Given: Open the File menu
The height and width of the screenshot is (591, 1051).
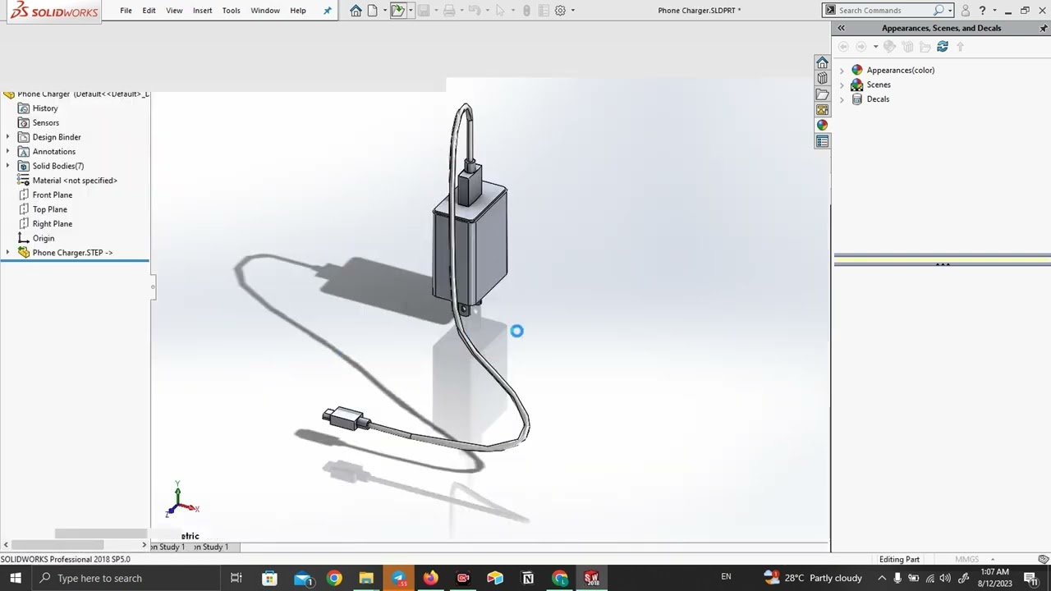Looking at the screenshot, I should [x=126, y=11].
